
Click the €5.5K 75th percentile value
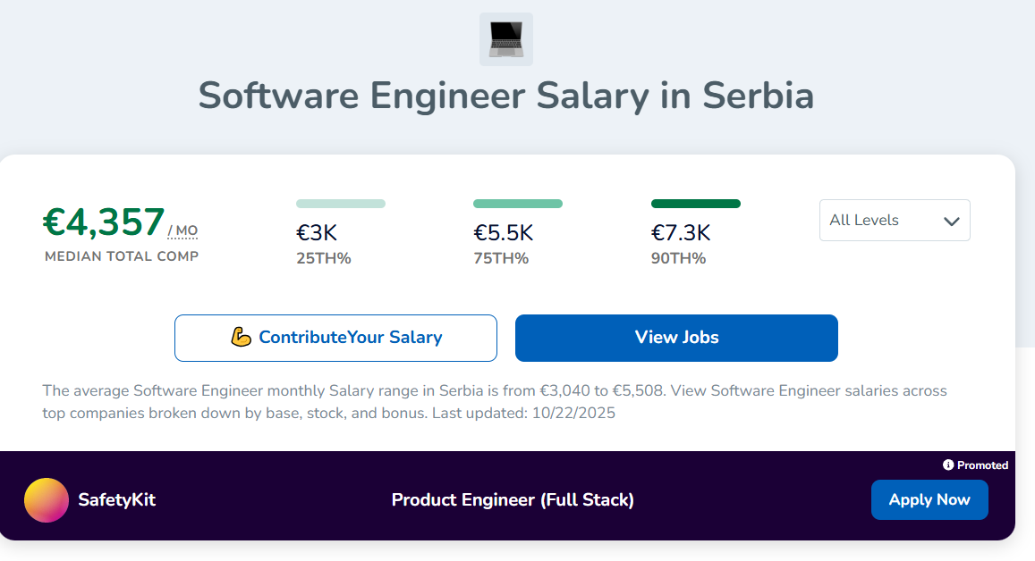coord(504,233)
